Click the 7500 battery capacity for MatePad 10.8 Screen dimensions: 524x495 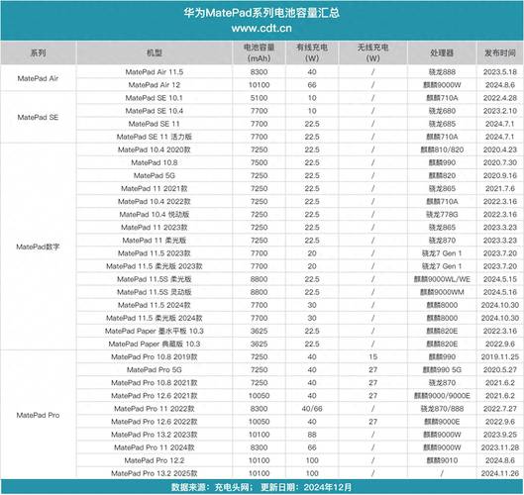(259, 162)
